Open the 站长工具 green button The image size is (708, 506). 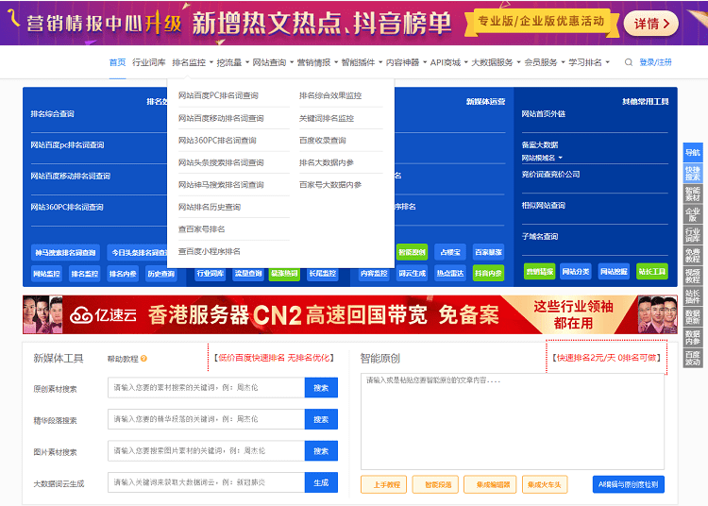(651, 272)
